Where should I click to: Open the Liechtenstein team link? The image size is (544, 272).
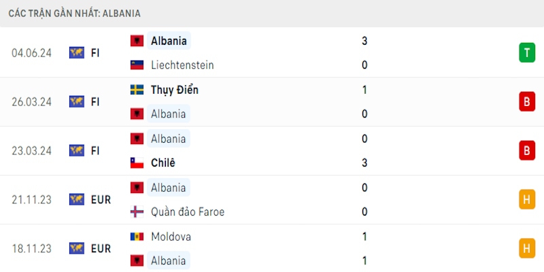(183, 65)
